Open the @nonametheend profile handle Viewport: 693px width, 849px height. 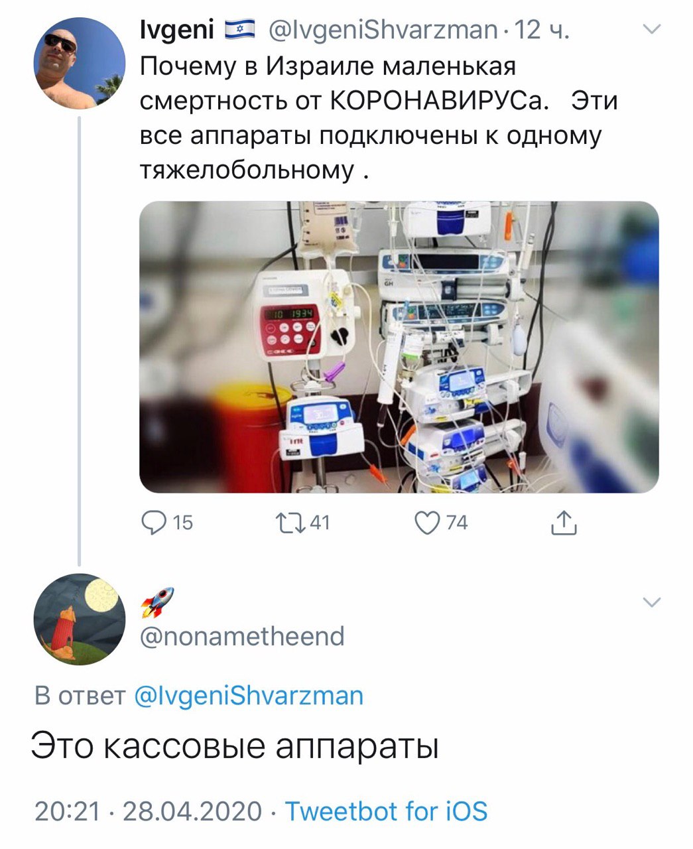tap(243, 636)
